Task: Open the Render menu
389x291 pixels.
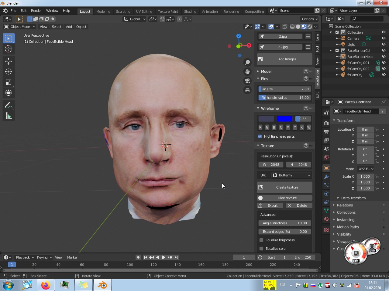Action: pyautogui.click(x=36, y=11)
